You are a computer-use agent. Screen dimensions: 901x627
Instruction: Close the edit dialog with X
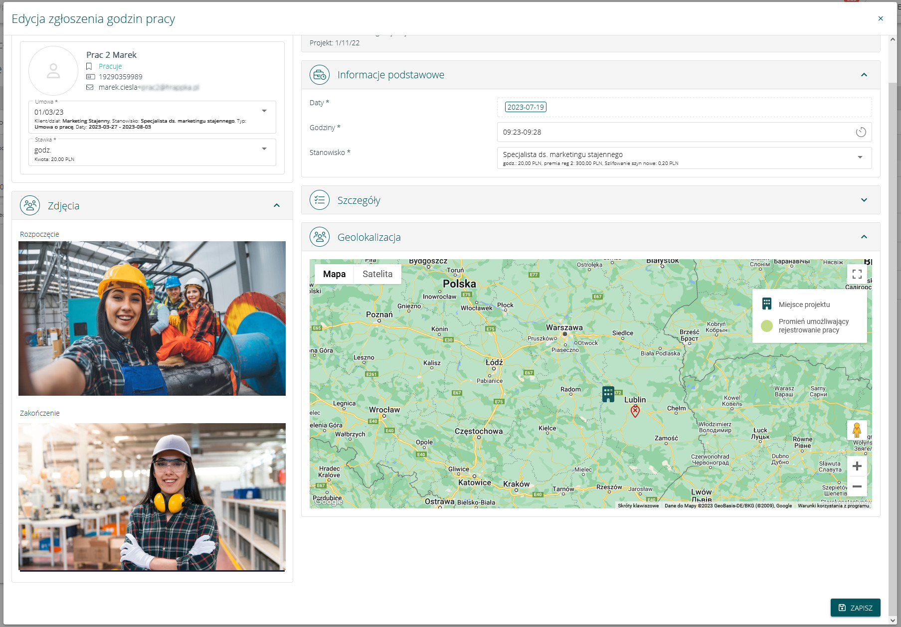tap(880, 18)
